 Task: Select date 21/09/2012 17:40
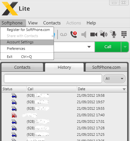coord(91,115)
